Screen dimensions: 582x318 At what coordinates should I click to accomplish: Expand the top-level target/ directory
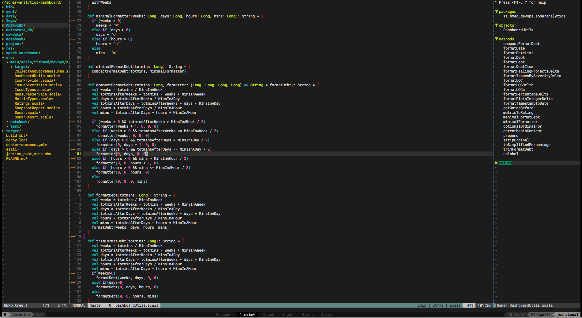[3, 131]
